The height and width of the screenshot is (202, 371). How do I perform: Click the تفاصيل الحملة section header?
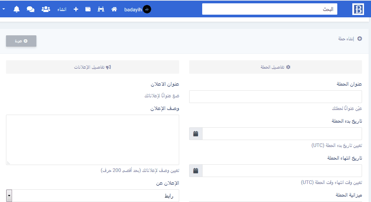pyautogui.click(x=275, y=67)
